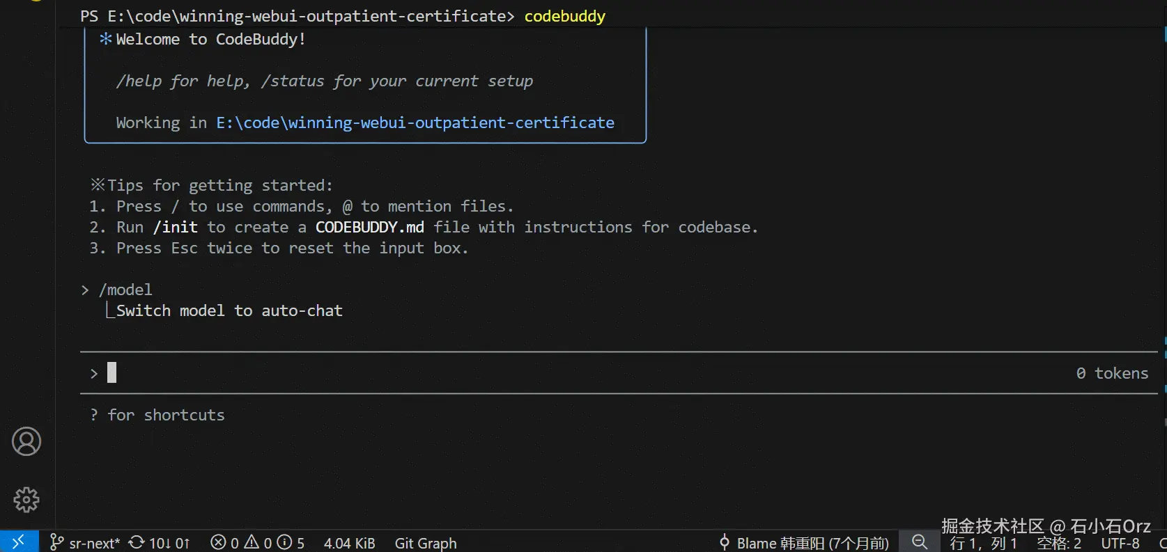Click the info count icon
The image size is (1167, 552).
click(284, 542)
